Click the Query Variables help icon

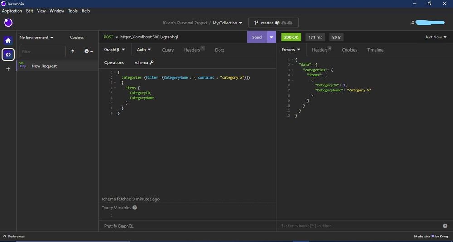(135, 208)
